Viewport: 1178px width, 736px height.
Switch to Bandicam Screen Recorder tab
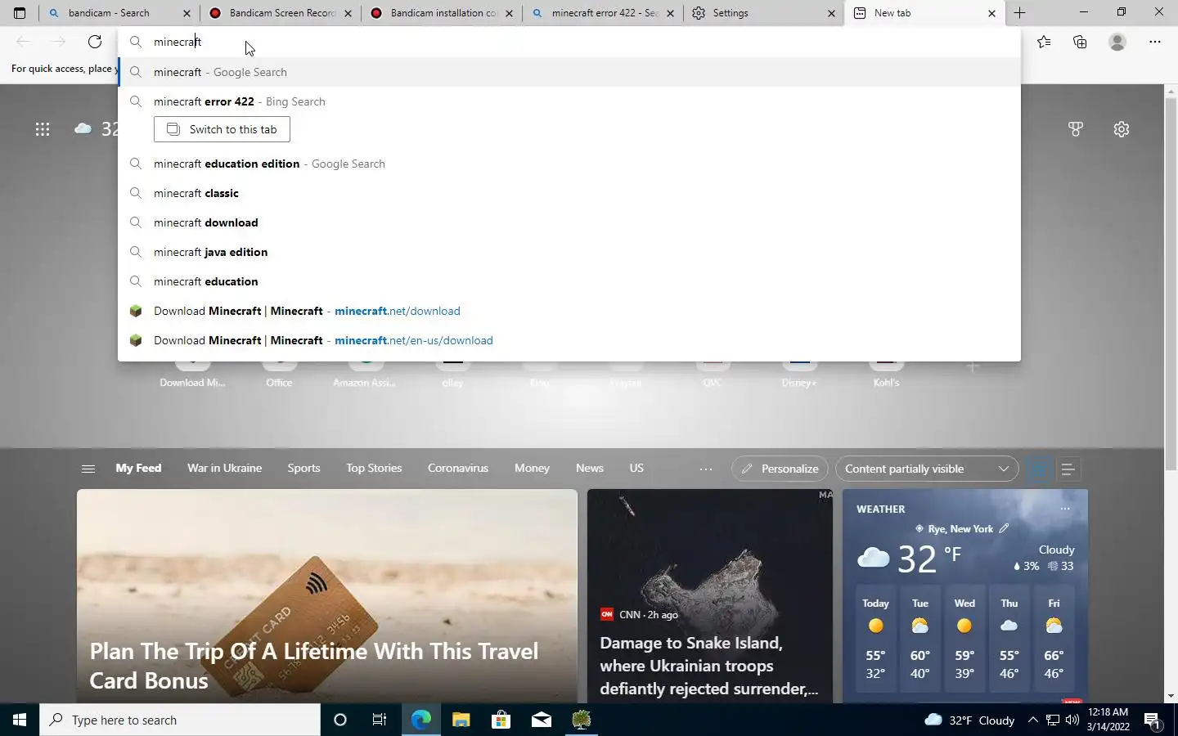click(x=281, y=13)
